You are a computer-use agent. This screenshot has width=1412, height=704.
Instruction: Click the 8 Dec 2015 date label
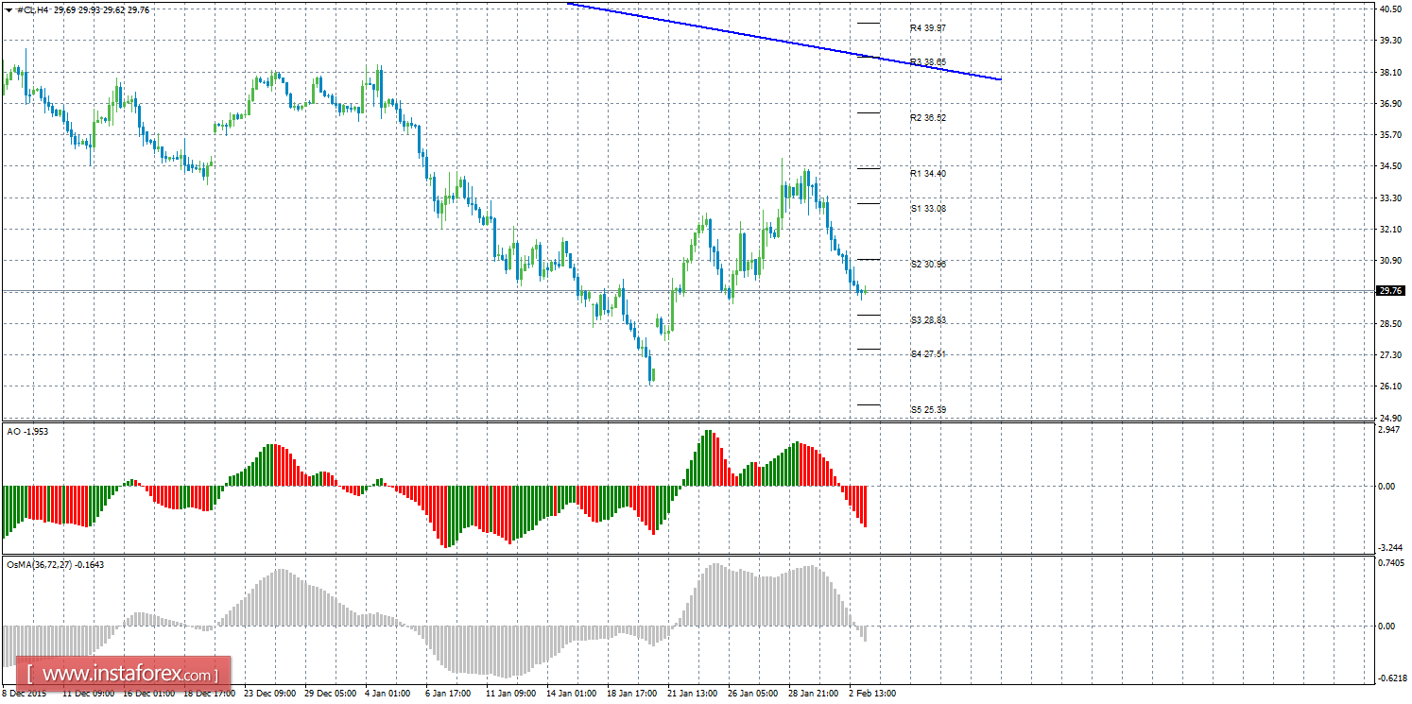[x=22, y=693]
